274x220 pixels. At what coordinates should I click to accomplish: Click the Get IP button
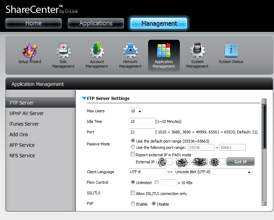coord(240,162)
